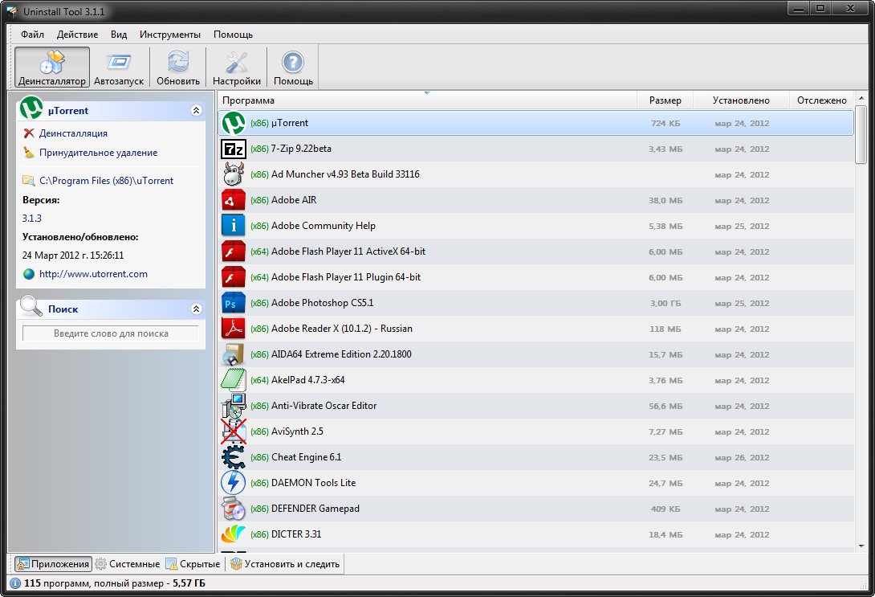Click the Деинсталляция link for µTorrent
The height and width of the screenshot is (597, 875).
click(73, 133)
